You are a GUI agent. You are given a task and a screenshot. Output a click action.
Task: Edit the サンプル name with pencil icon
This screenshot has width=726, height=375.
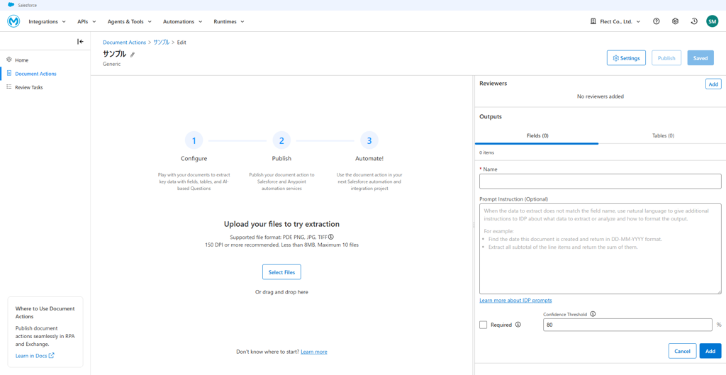[x=133, y=54]
